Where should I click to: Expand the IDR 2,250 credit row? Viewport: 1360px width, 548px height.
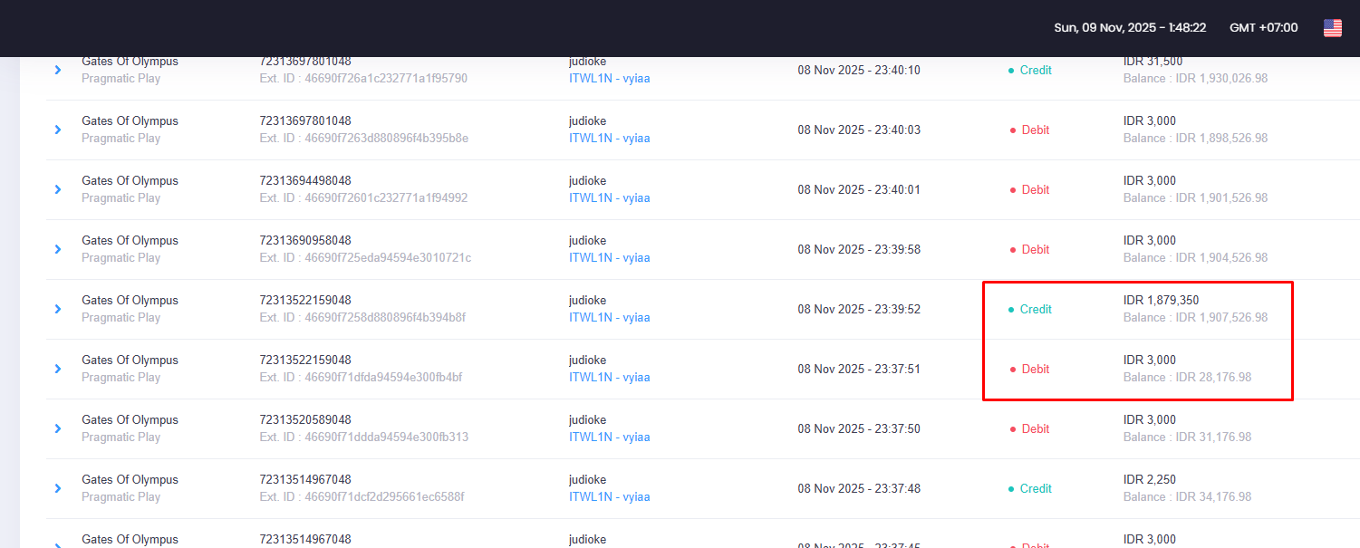pyautogui.click(x=58, y=488)
